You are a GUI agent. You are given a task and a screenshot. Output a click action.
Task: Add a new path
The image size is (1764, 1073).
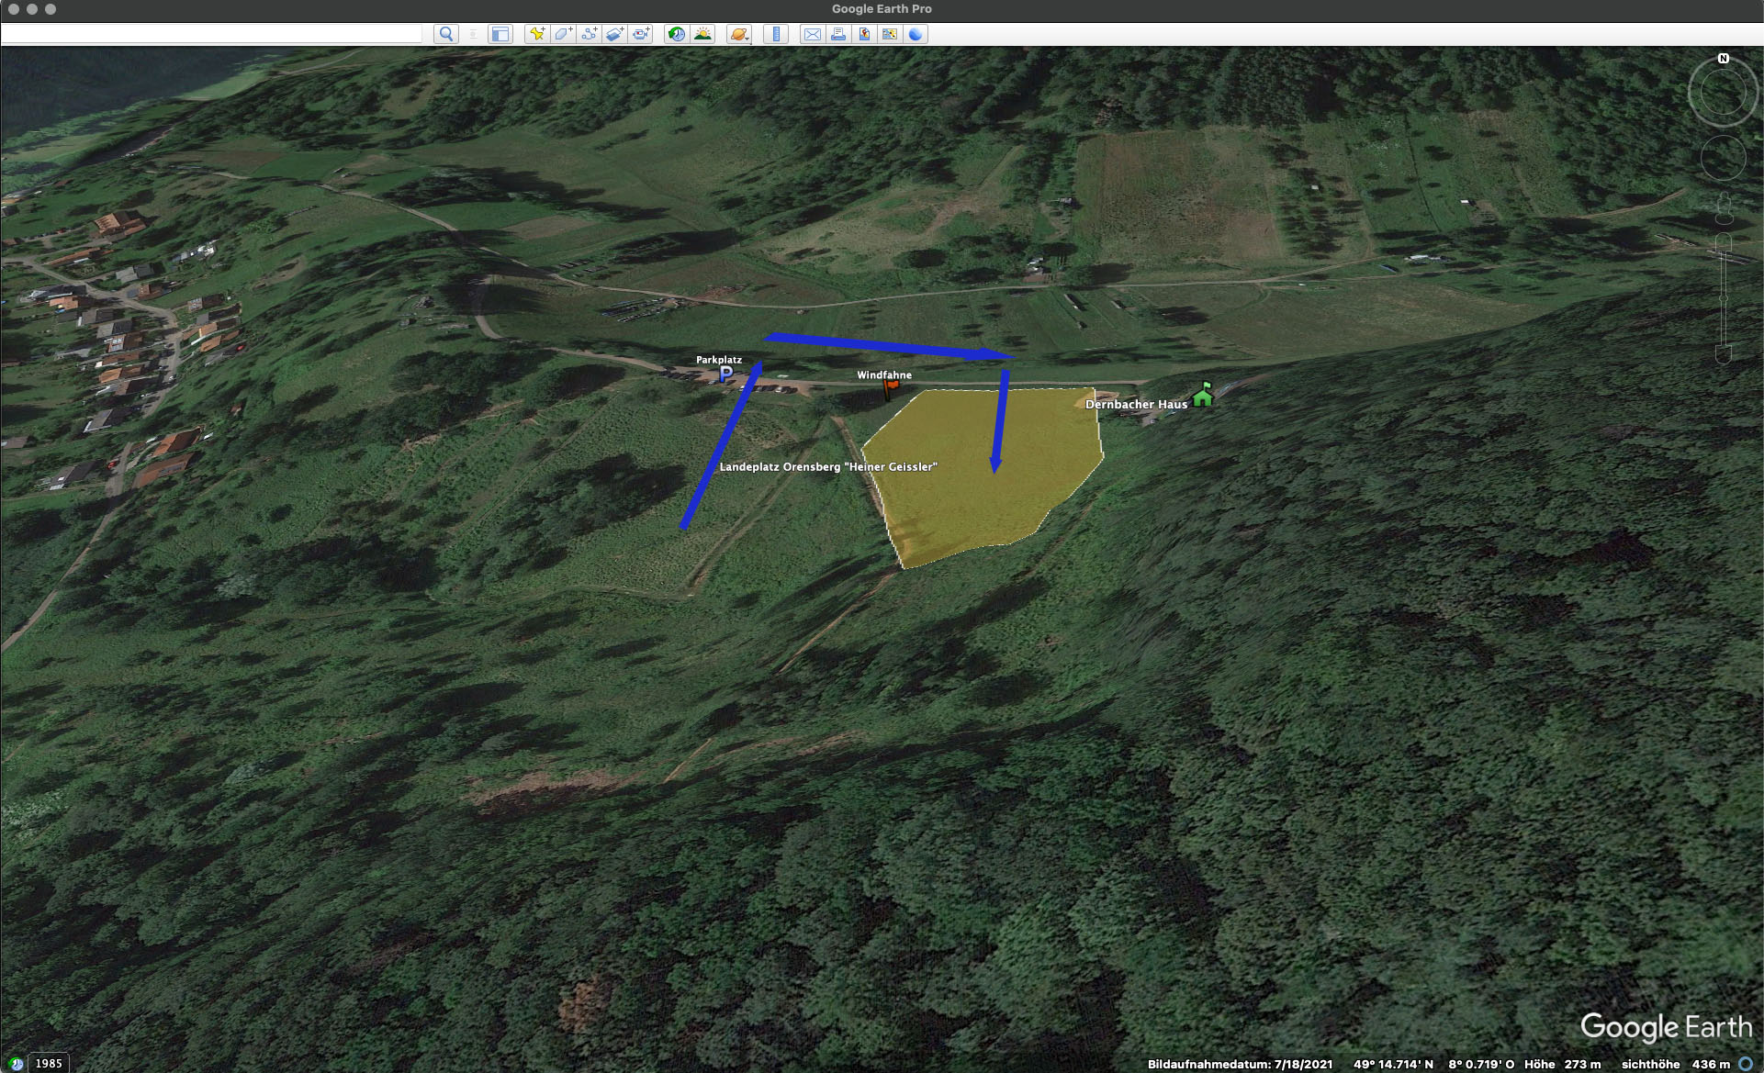click(589, 34)
